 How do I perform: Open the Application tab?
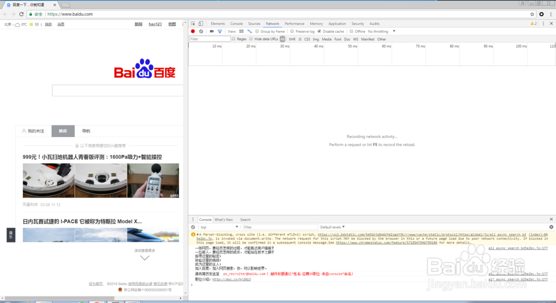tap(337, 24)
